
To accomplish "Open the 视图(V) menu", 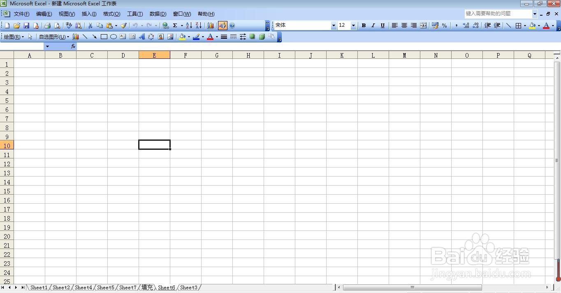I will (x=67, y=14).
